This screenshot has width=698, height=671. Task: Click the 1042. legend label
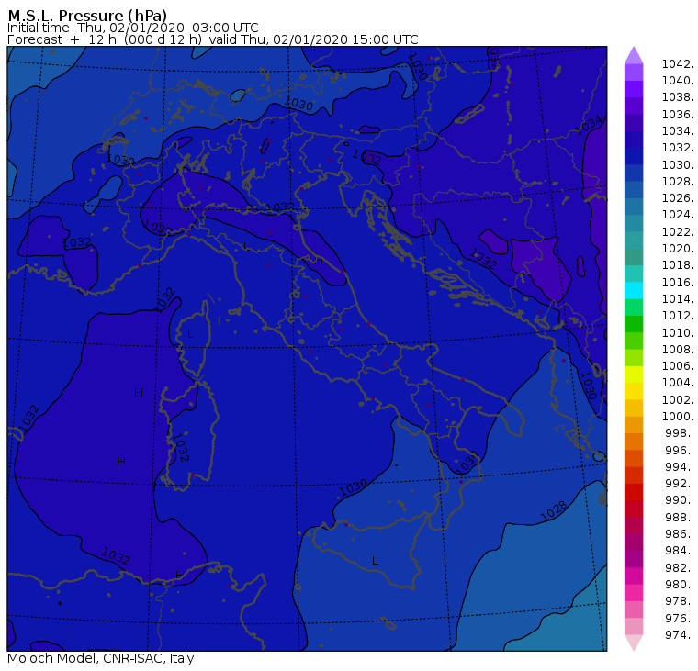click(678, 64)
